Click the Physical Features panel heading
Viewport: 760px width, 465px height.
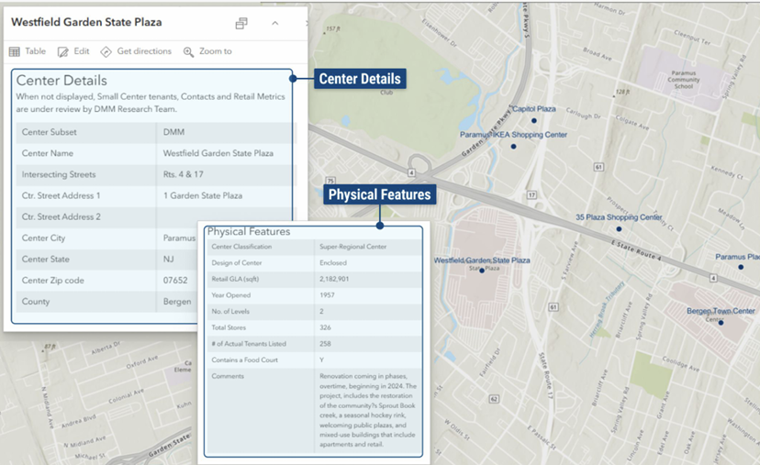click(x=249, y=231)
